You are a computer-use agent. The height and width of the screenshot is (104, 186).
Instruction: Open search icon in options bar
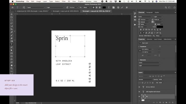pyautogui.click(x=166, y=8)
